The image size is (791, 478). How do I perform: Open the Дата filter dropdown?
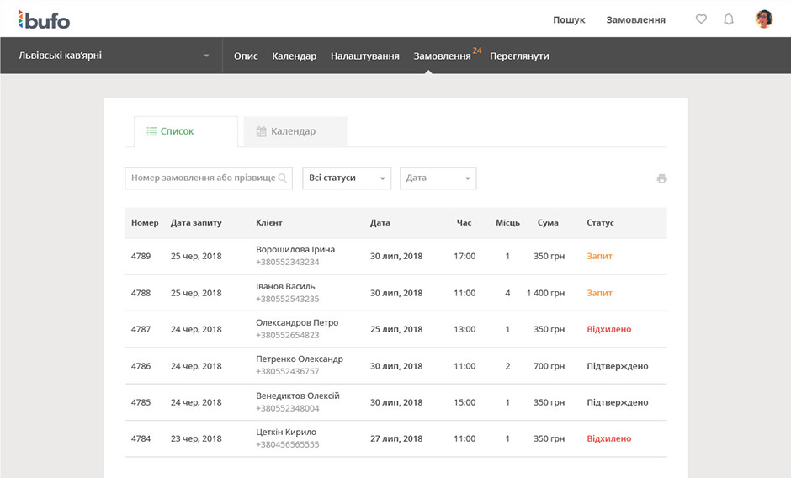click(x=438, y=178)
